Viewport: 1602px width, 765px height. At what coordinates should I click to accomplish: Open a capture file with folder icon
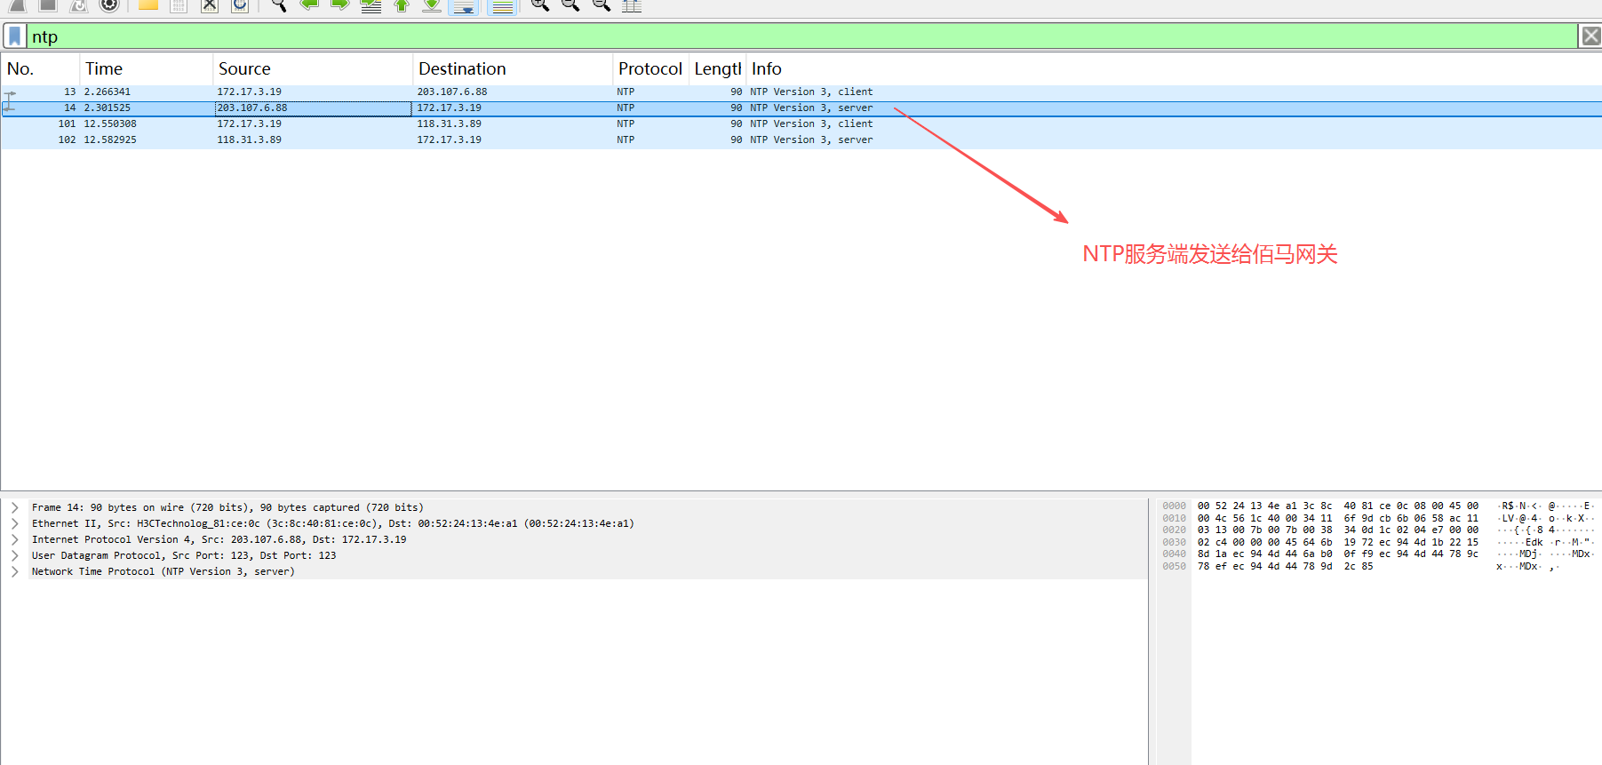point(147,5)
